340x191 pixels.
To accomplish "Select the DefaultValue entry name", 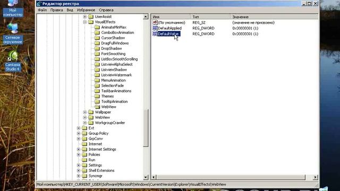I will [169, 34].
